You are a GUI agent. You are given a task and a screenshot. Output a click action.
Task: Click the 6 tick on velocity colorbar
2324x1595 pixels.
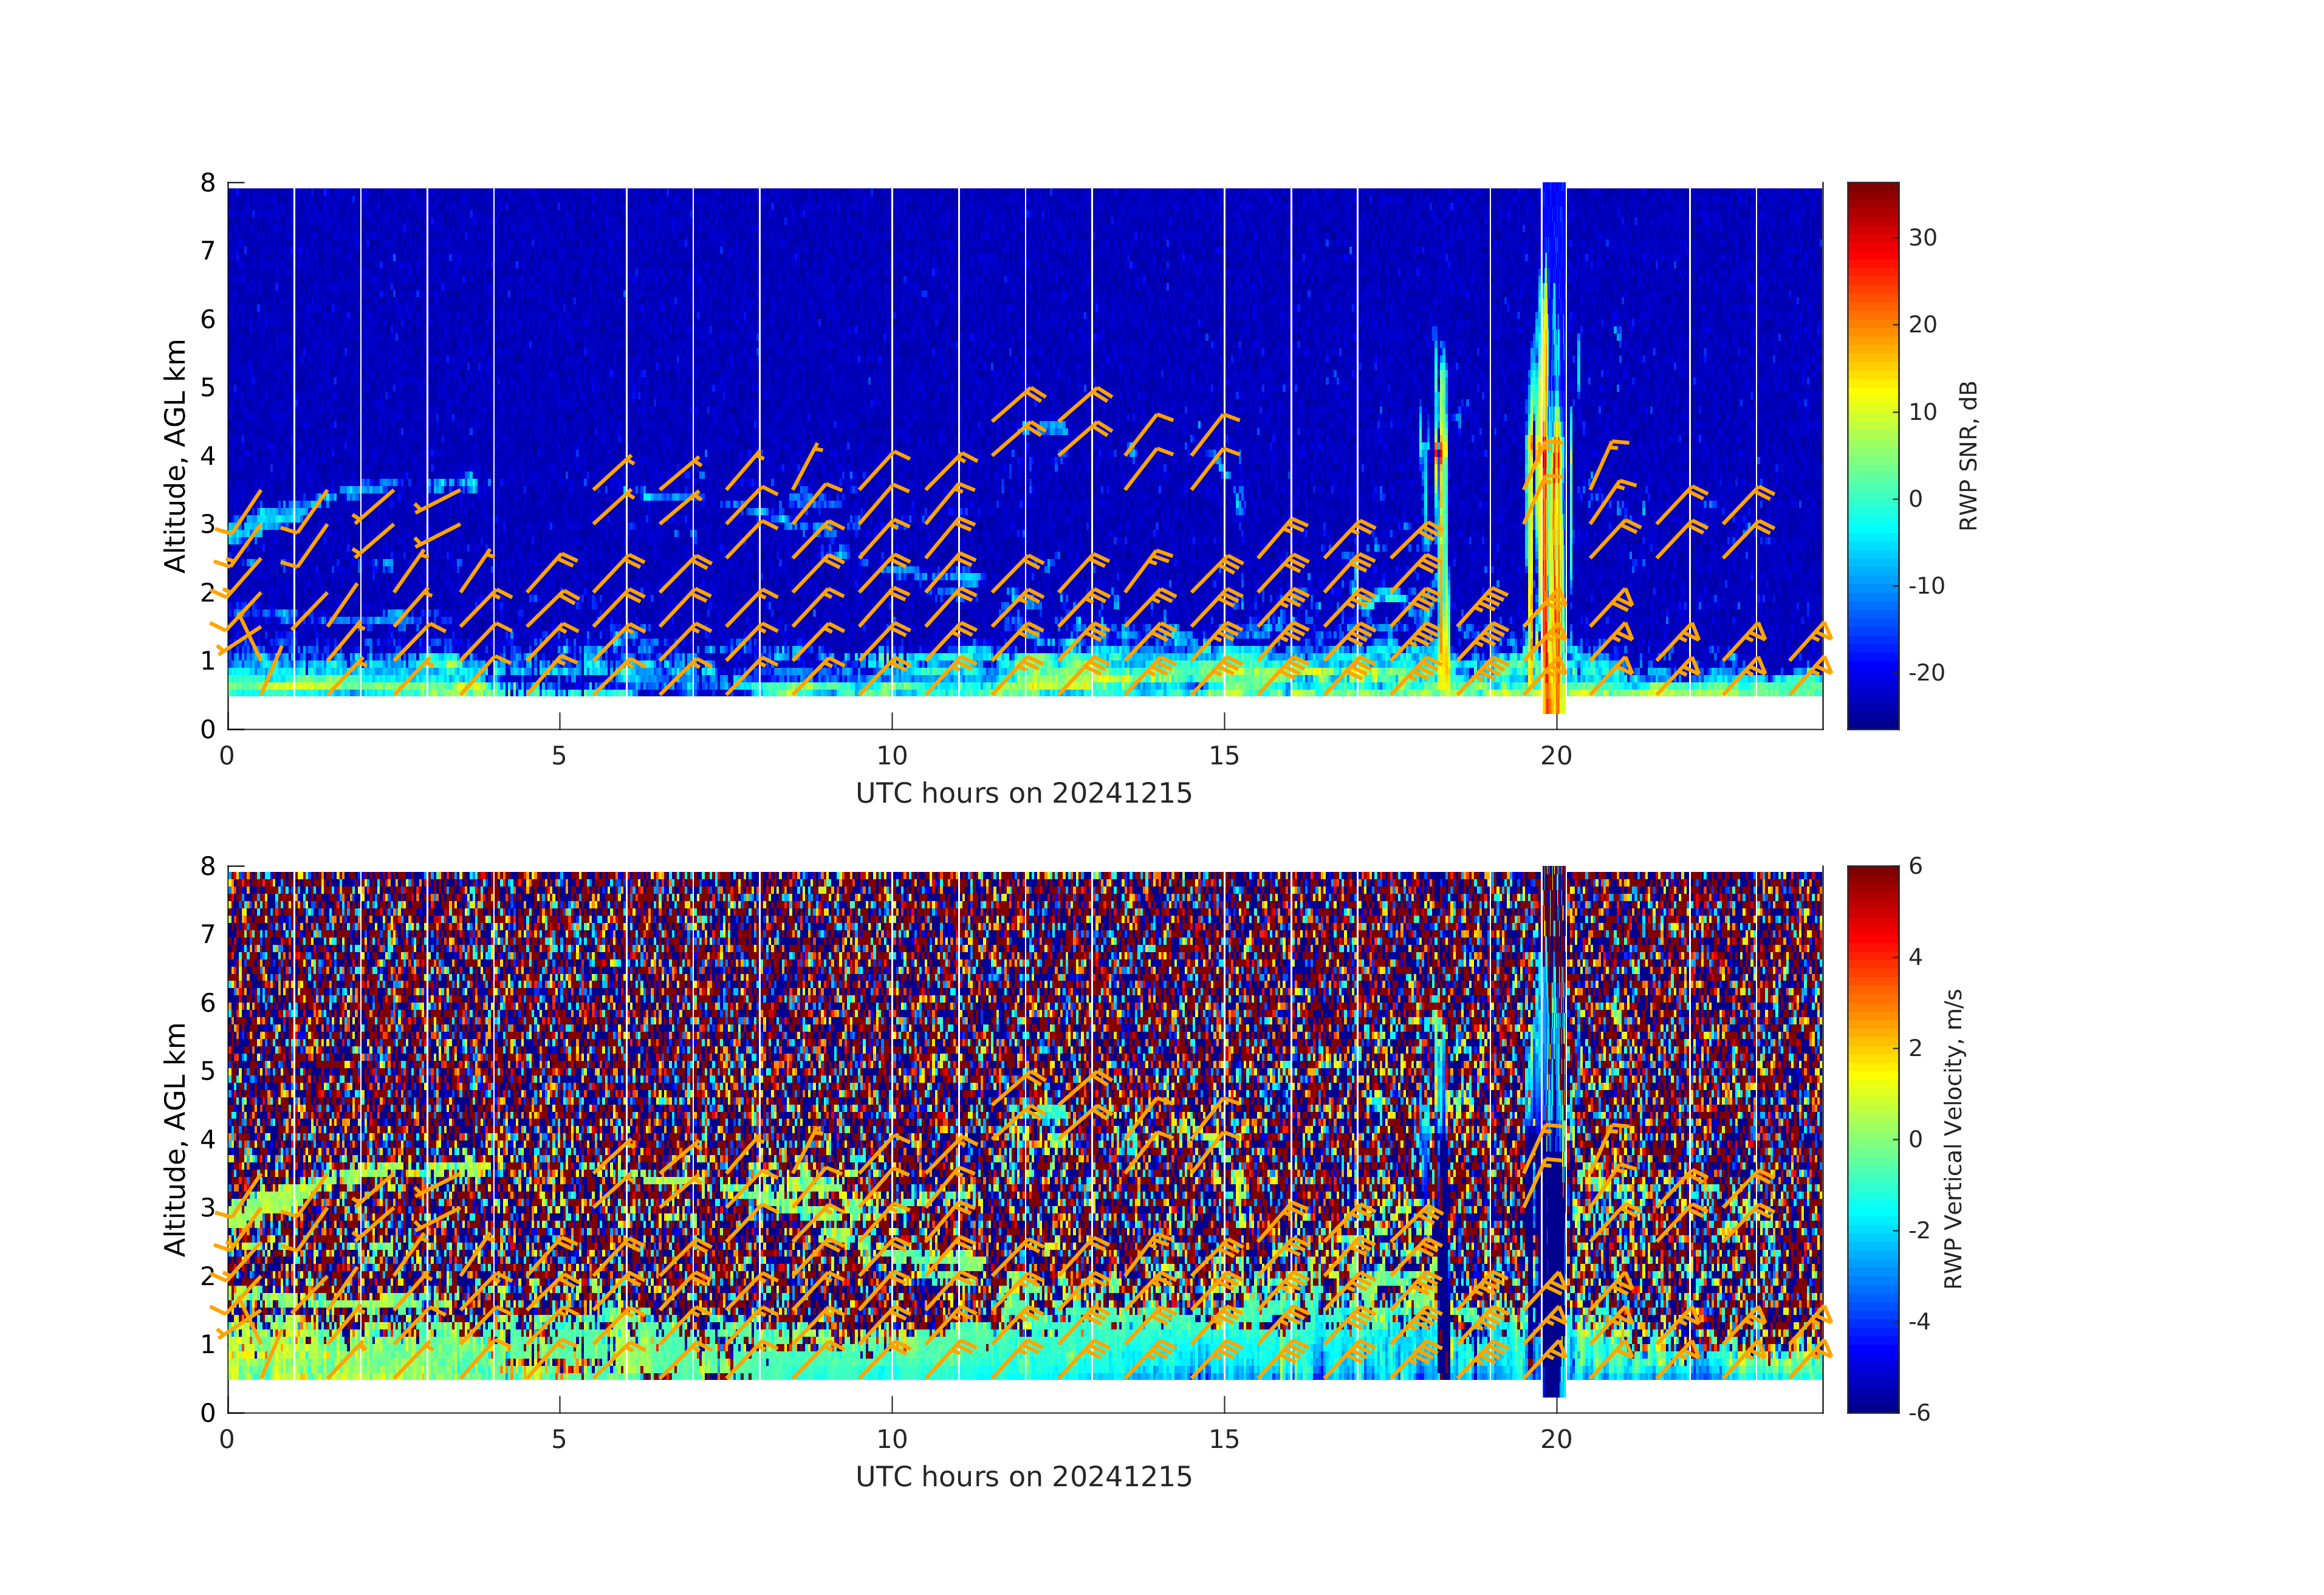(1915, 866)
